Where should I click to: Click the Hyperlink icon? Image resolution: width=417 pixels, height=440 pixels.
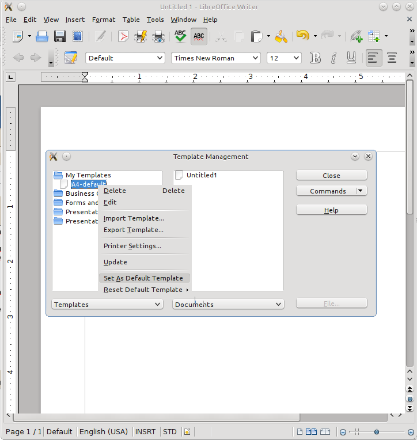[x=357, y=36]
